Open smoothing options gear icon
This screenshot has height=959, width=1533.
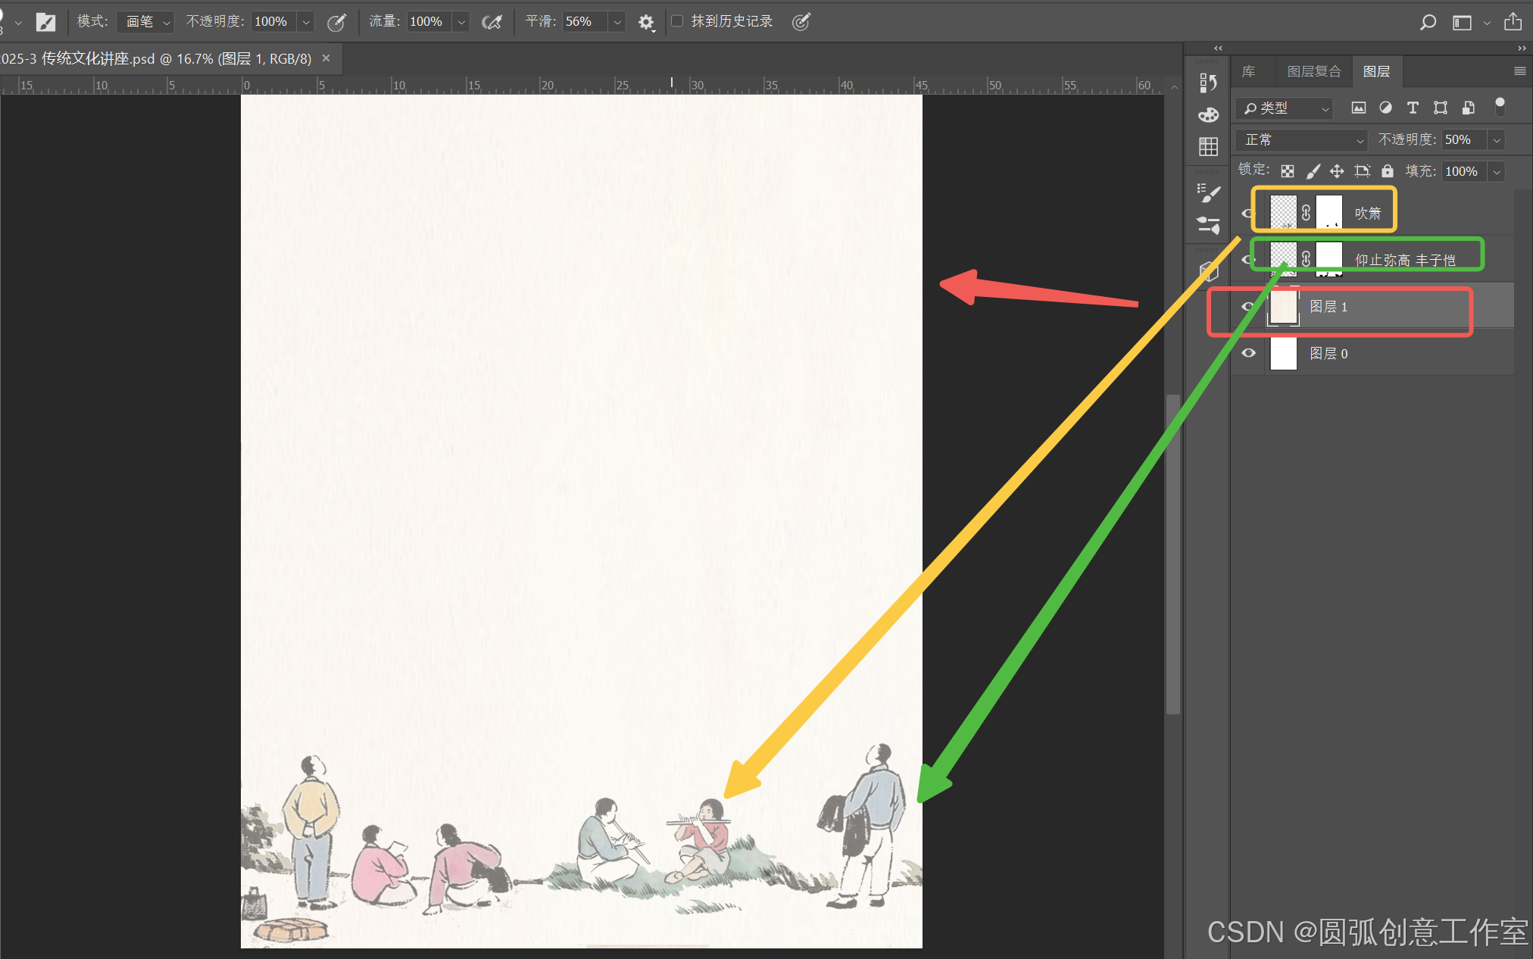(x=645, y=22)
